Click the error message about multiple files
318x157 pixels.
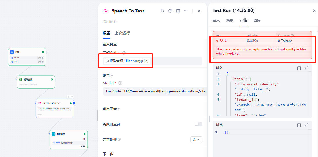click(x=261, y=51)
